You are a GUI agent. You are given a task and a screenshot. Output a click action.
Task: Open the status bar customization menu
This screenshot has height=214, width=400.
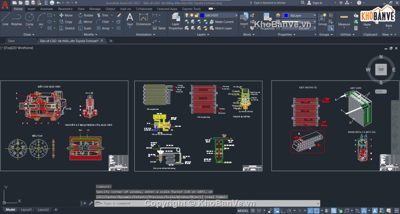coord(396,211)
